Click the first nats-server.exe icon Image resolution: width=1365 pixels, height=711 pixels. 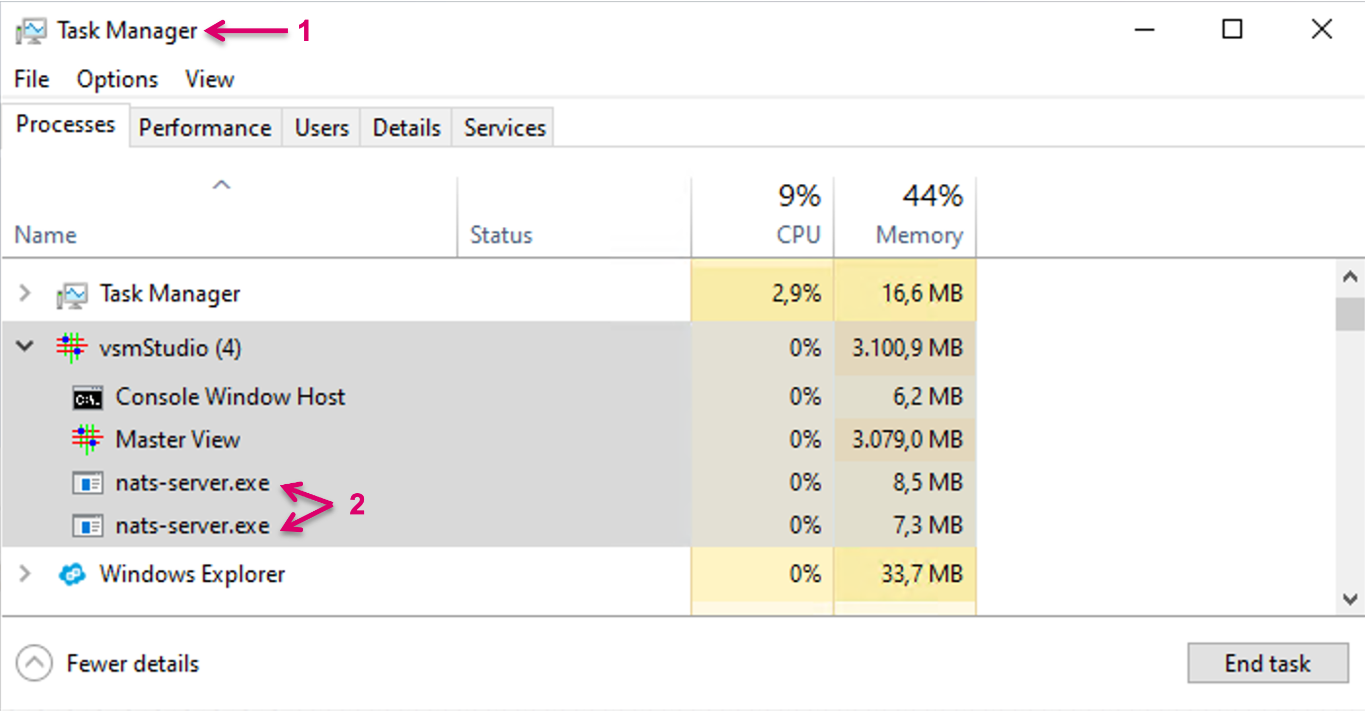coord(87,483)
